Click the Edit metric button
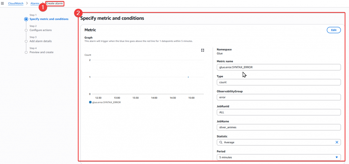 [334, 30]
